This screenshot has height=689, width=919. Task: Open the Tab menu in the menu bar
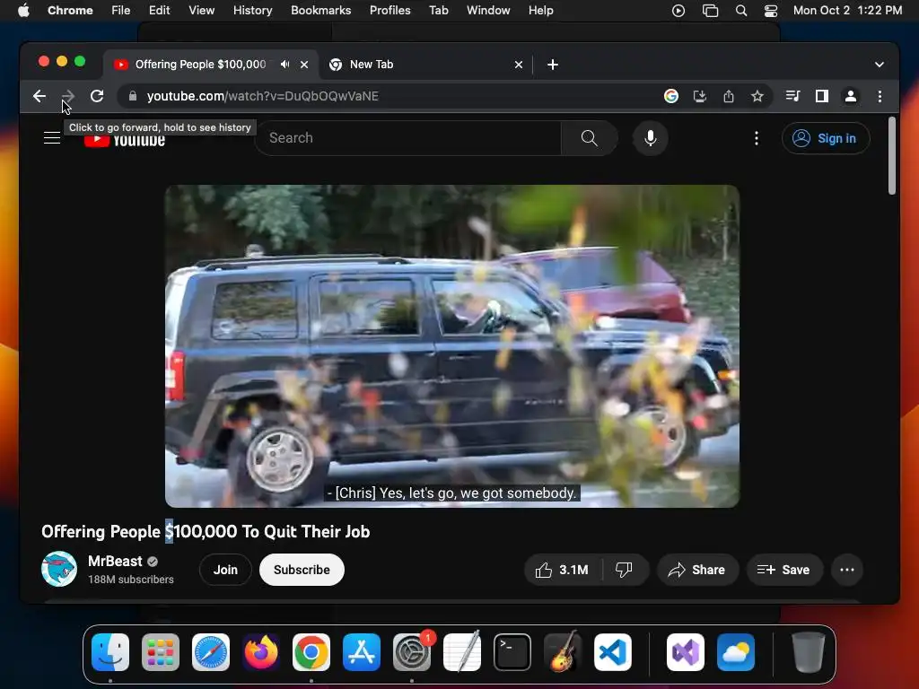tap(438, 11)
